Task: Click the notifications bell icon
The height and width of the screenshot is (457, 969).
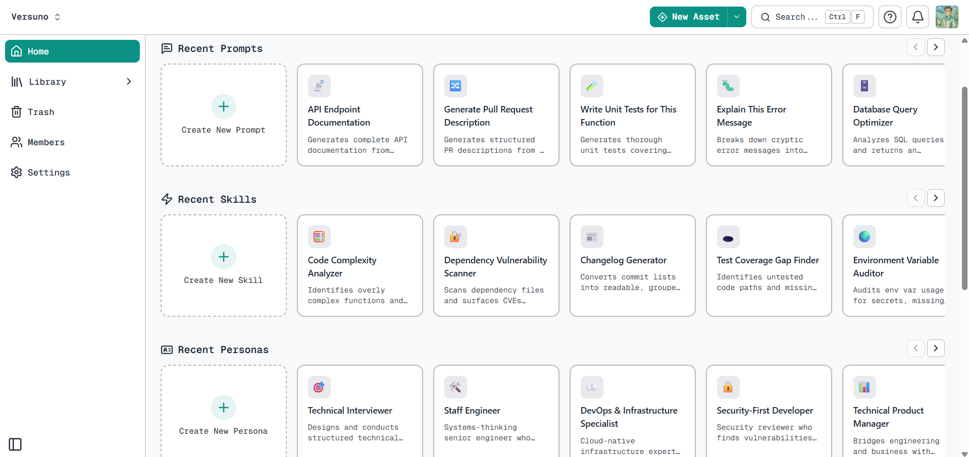Action: (x=918, y=17)
